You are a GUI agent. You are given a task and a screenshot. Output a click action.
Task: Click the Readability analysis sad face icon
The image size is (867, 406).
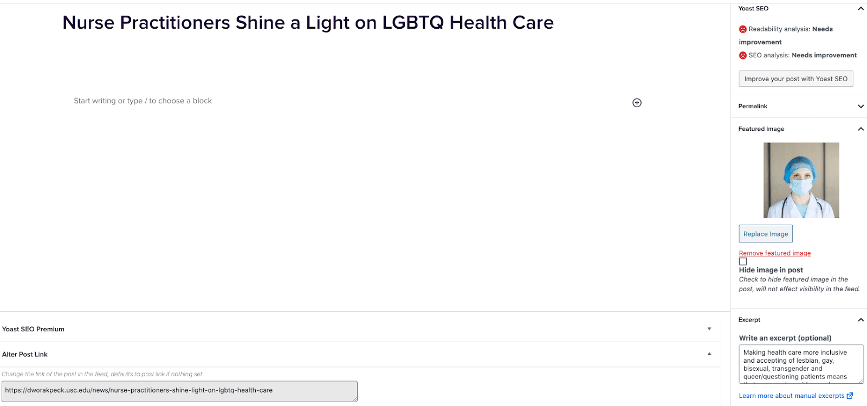tap(742, 29)
